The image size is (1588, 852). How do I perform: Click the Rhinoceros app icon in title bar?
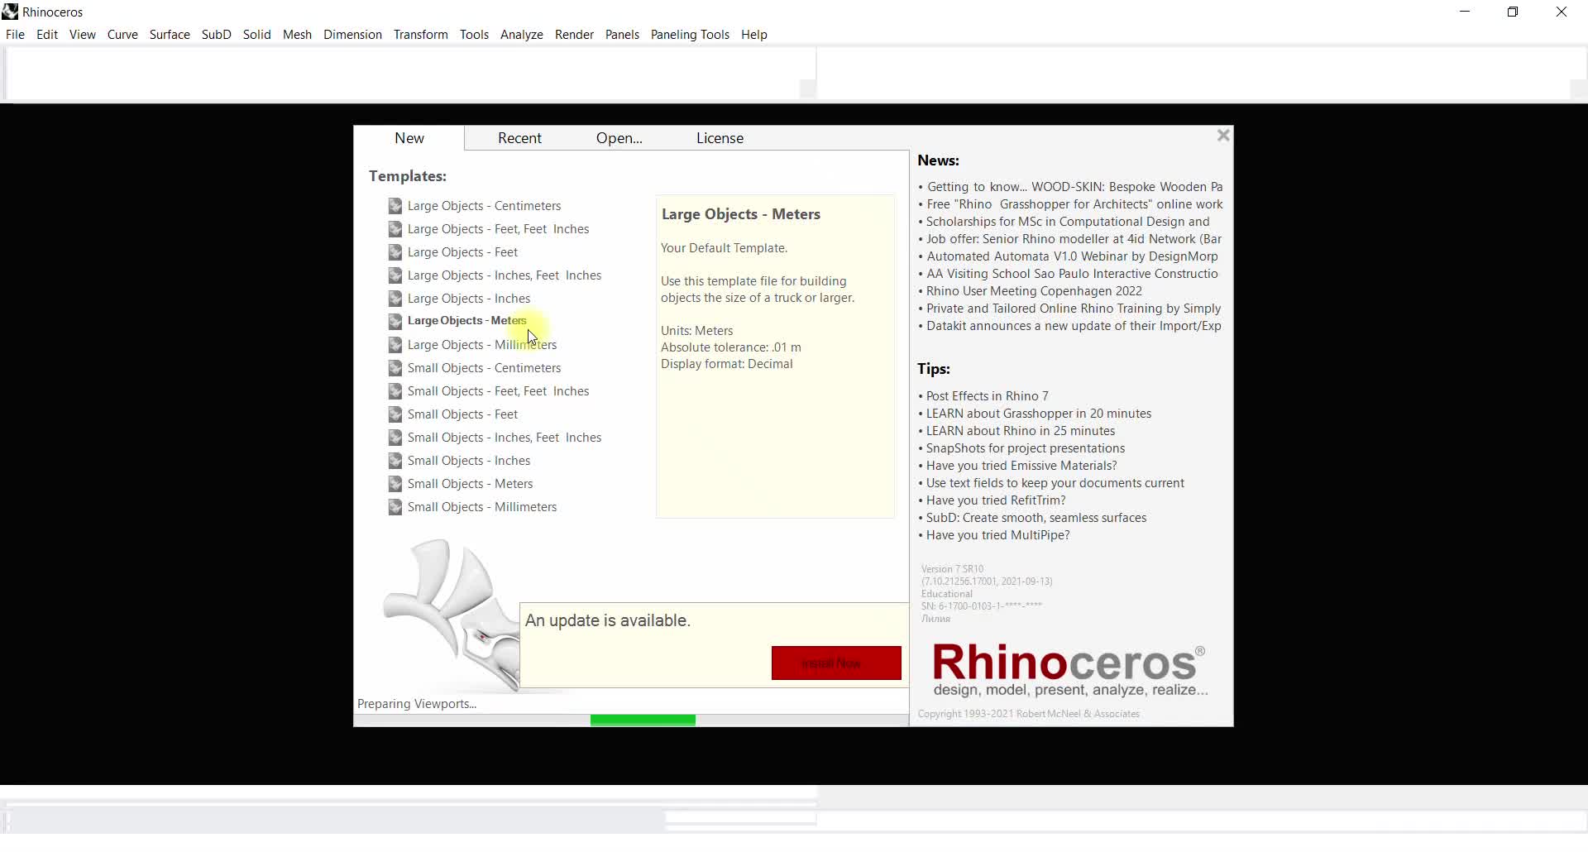click(x=10, y=12)
